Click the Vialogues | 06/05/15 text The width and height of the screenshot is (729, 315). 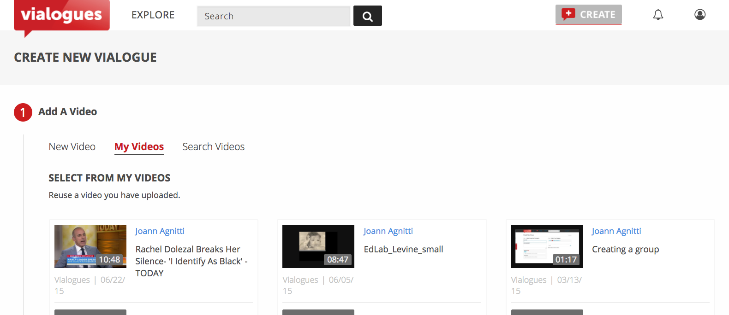pos(318,286)
